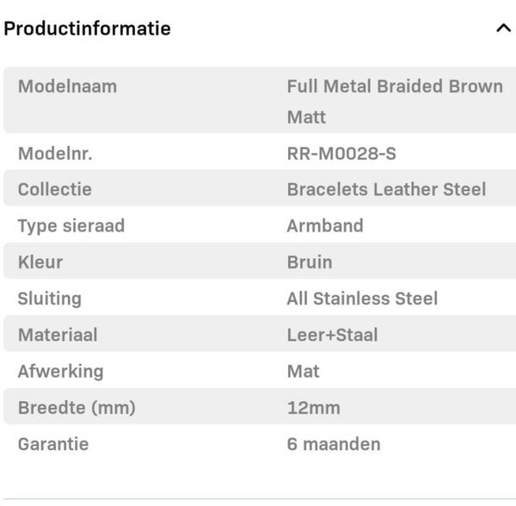Screen dimensions: 516x506
Task: Click the Type sieraad label
Action: 71,225
